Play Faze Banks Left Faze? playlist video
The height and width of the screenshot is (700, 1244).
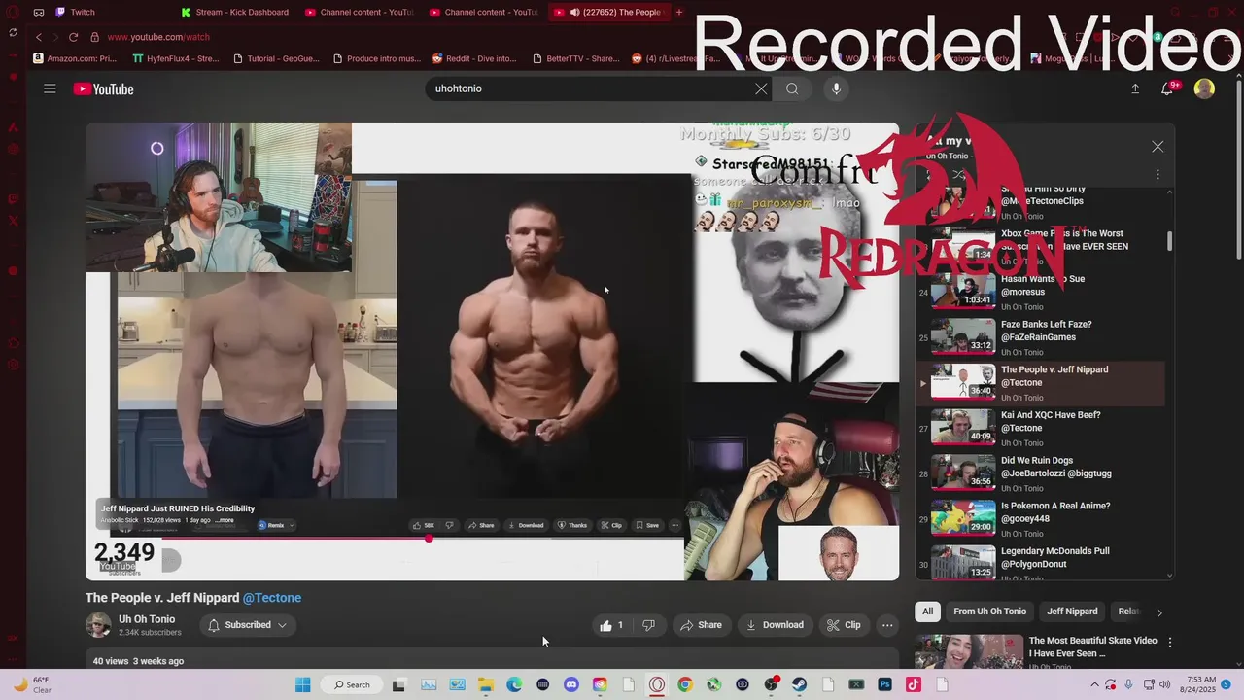[x=1040, y=338]
